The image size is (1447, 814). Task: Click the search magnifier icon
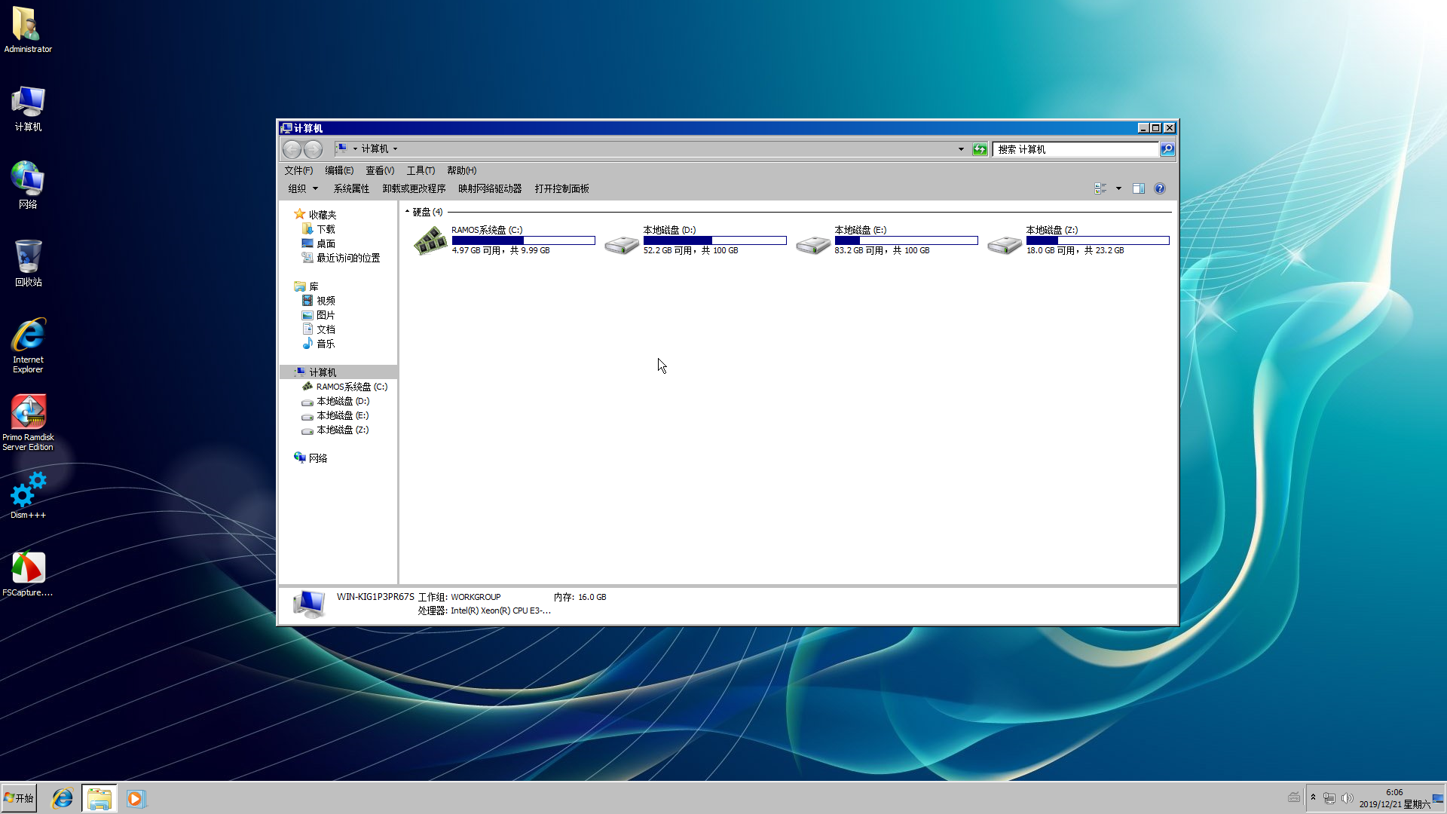(1167, 149)
